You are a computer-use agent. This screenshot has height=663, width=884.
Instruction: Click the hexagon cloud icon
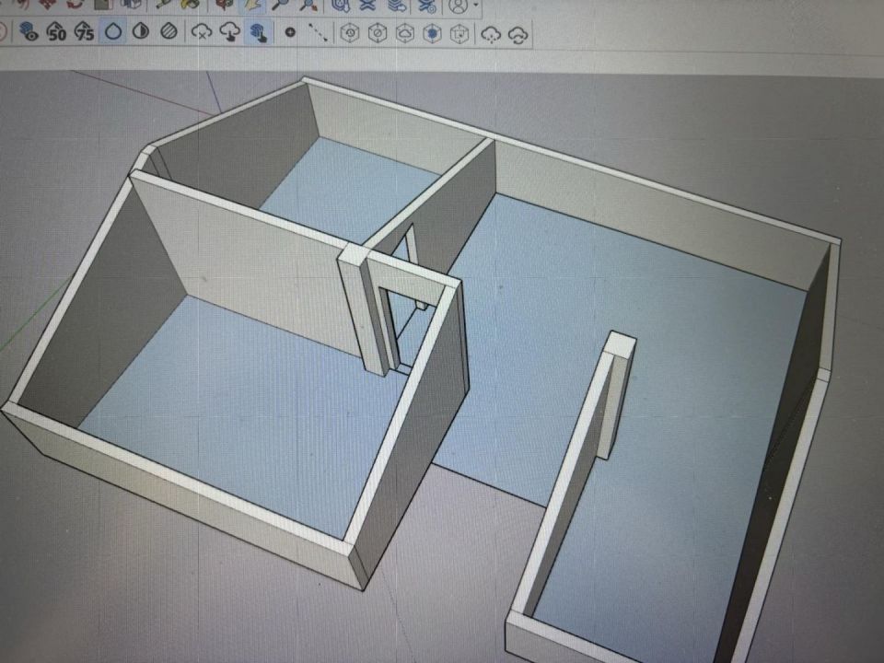coord(404,34)
